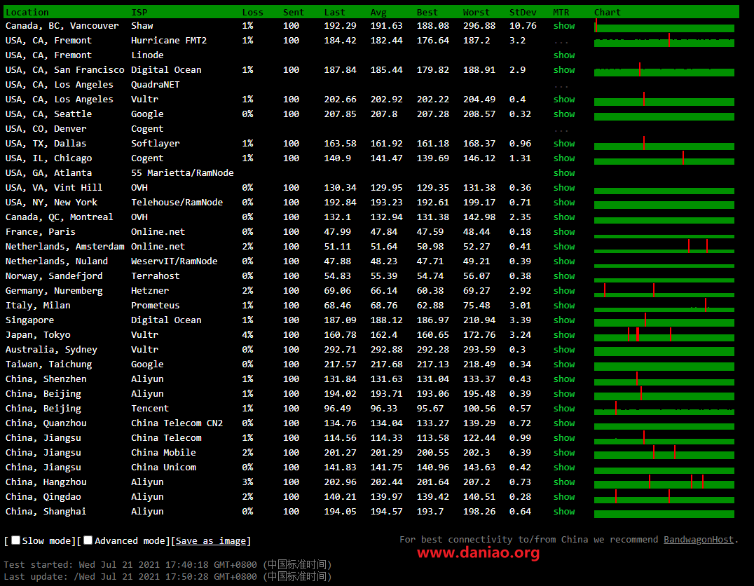
Task: Click the Worst column header
Action: (x=476, y=12)
